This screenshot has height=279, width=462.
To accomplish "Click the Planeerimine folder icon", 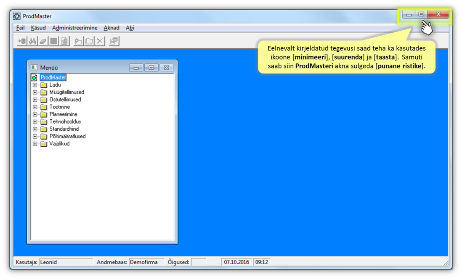I will [44, 114].
